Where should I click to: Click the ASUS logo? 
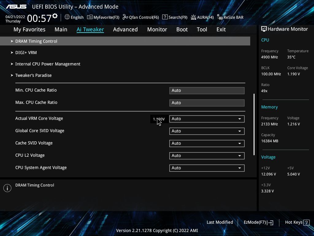pos(16,7)
